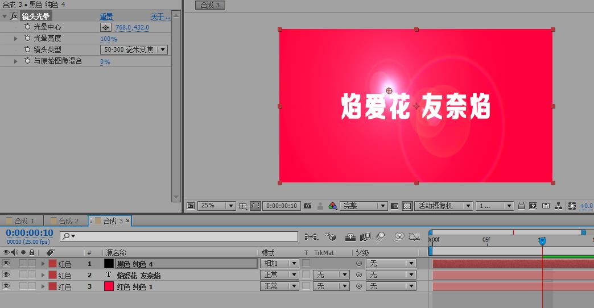The height and width of the screenshot is (308, 594).
Task: Click the stopwatch next to 光晕中心
Action: (x=27, y=27)
